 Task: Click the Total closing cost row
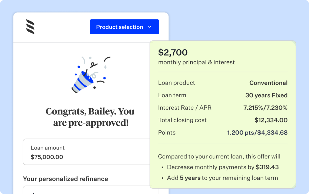[x=223, y=120]
